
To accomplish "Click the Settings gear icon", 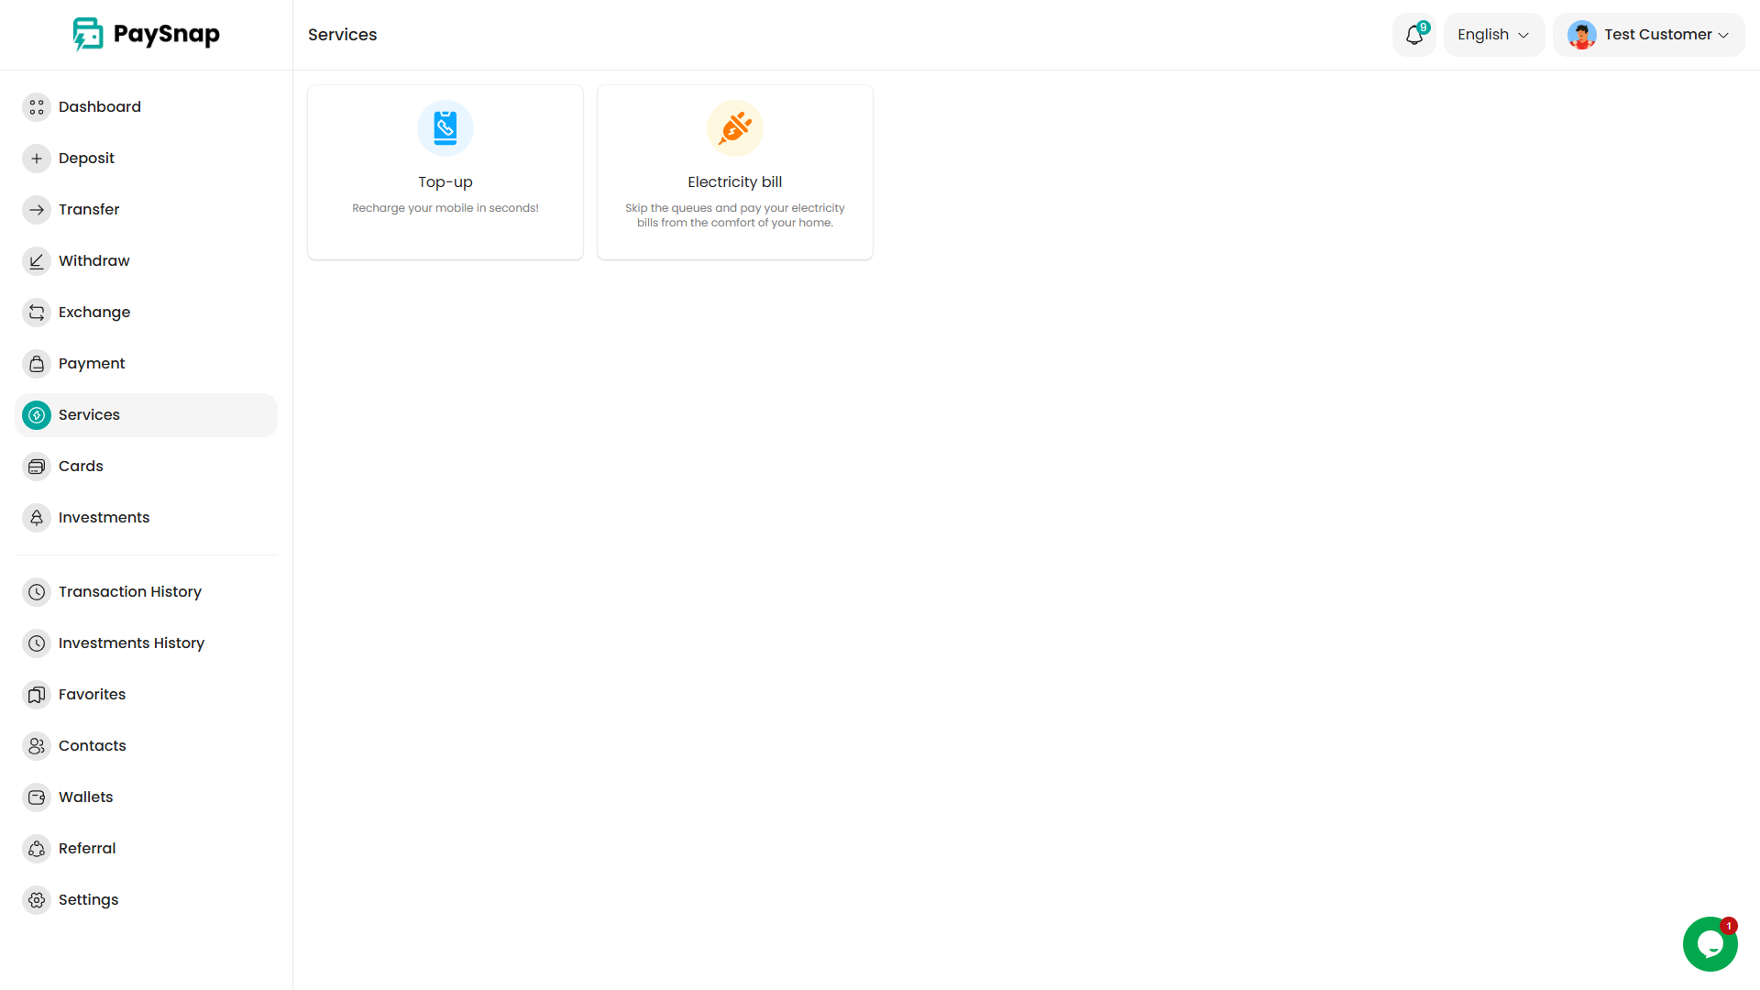I will point(37,900).
